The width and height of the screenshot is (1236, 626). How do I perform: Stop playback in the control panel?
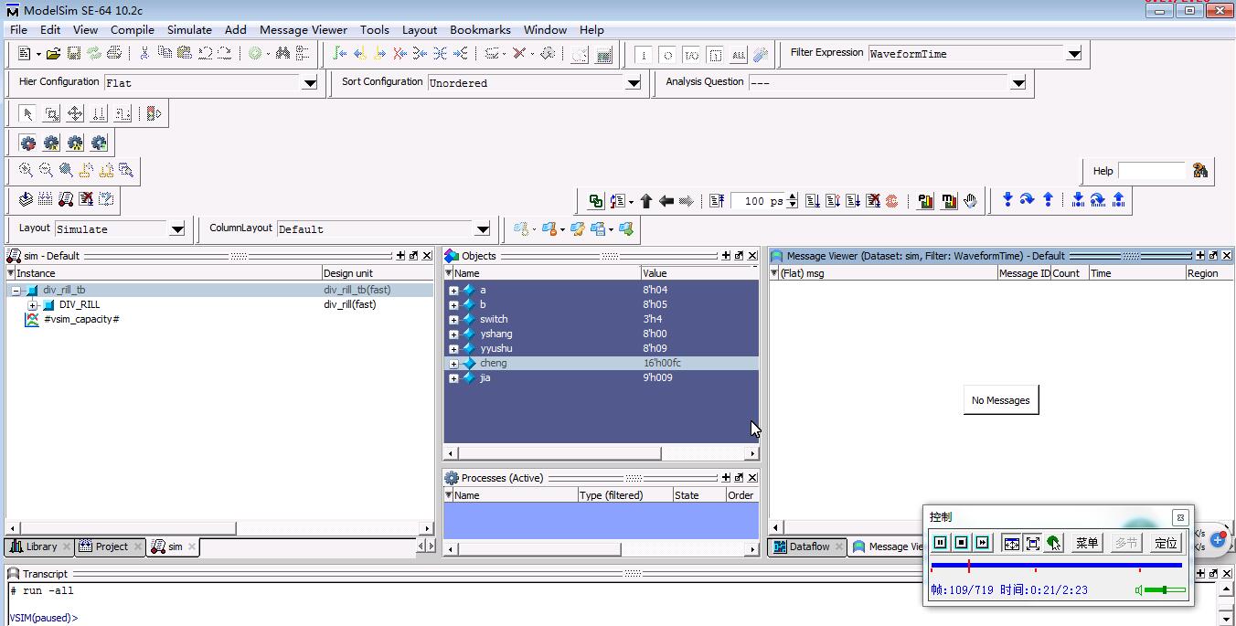pos(961,543)
